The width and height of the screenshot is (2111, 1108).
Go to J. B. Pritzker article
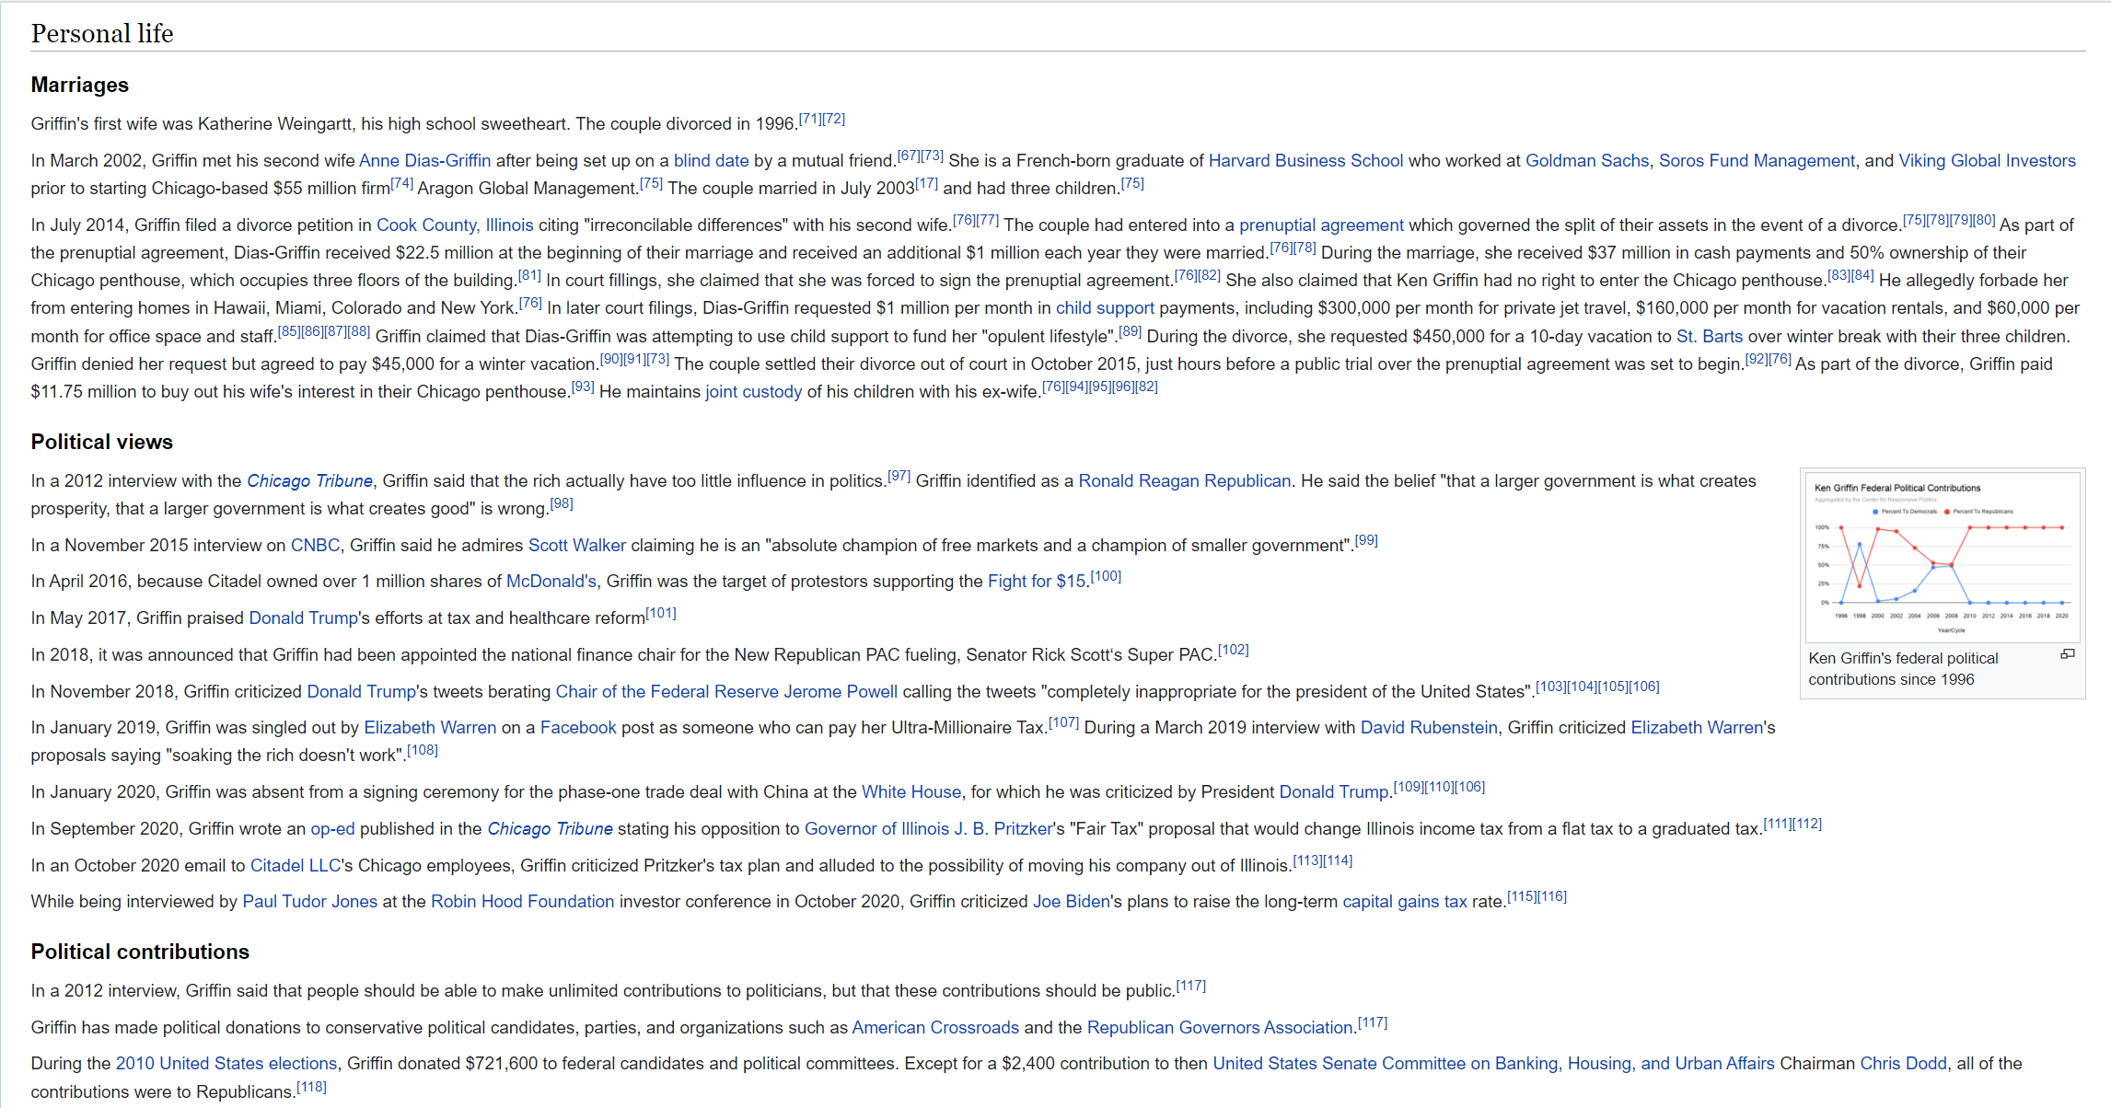tap(1003, 828)
